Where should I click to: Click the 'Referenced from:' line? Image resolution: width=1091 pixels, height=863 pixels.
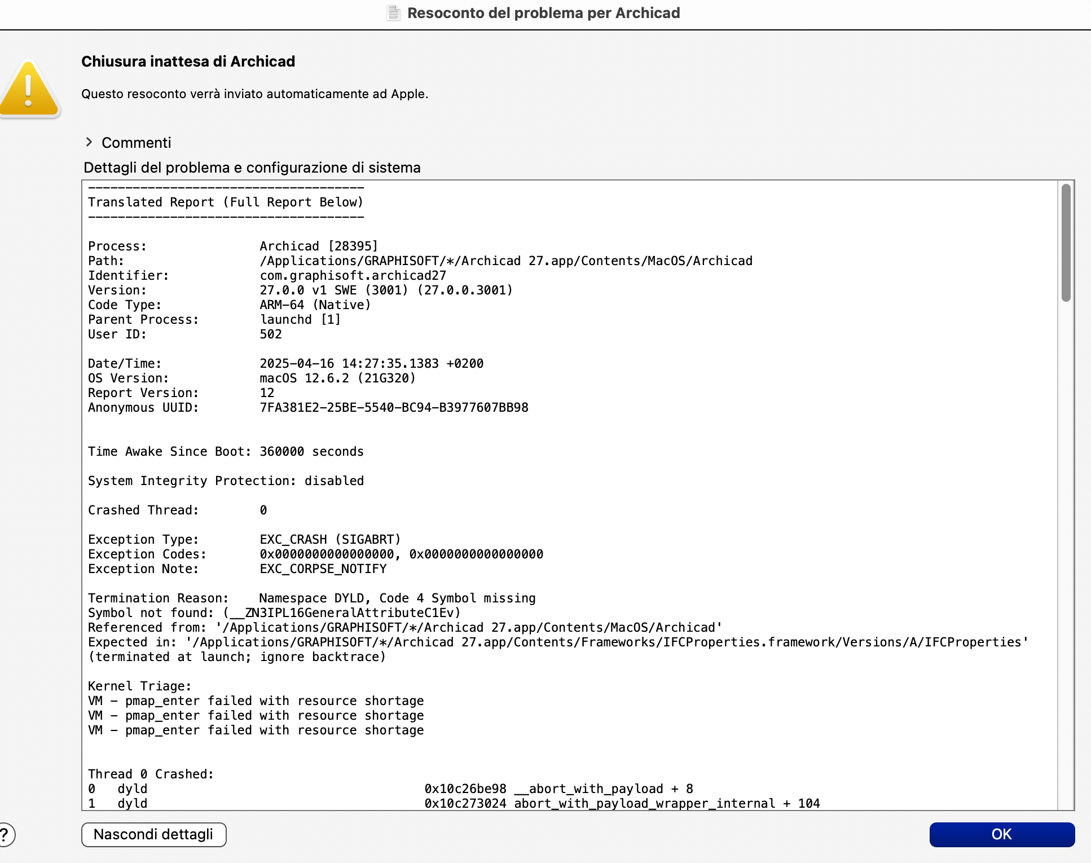pos(405,627)
